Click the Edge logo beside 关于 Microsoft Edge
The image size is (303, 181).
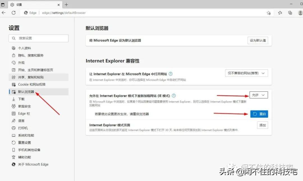coord(13,164)
